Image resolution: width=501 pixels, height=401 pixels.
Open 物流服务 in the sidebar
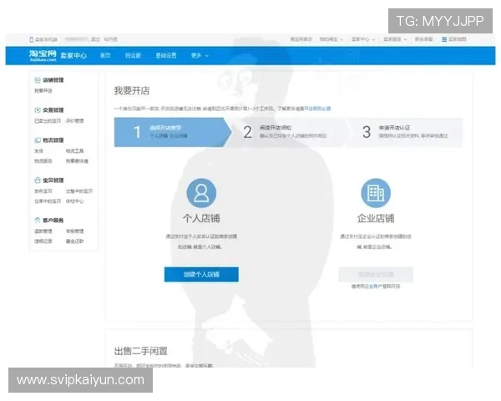pos(43,161)
